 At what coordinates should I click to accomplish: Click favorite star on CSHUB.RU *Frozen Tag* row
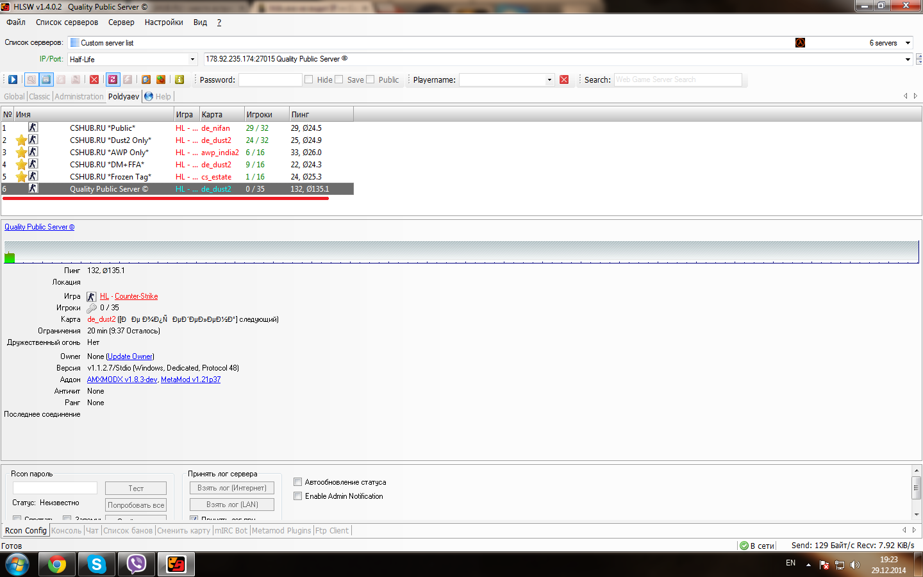click(x=21, y=177)
